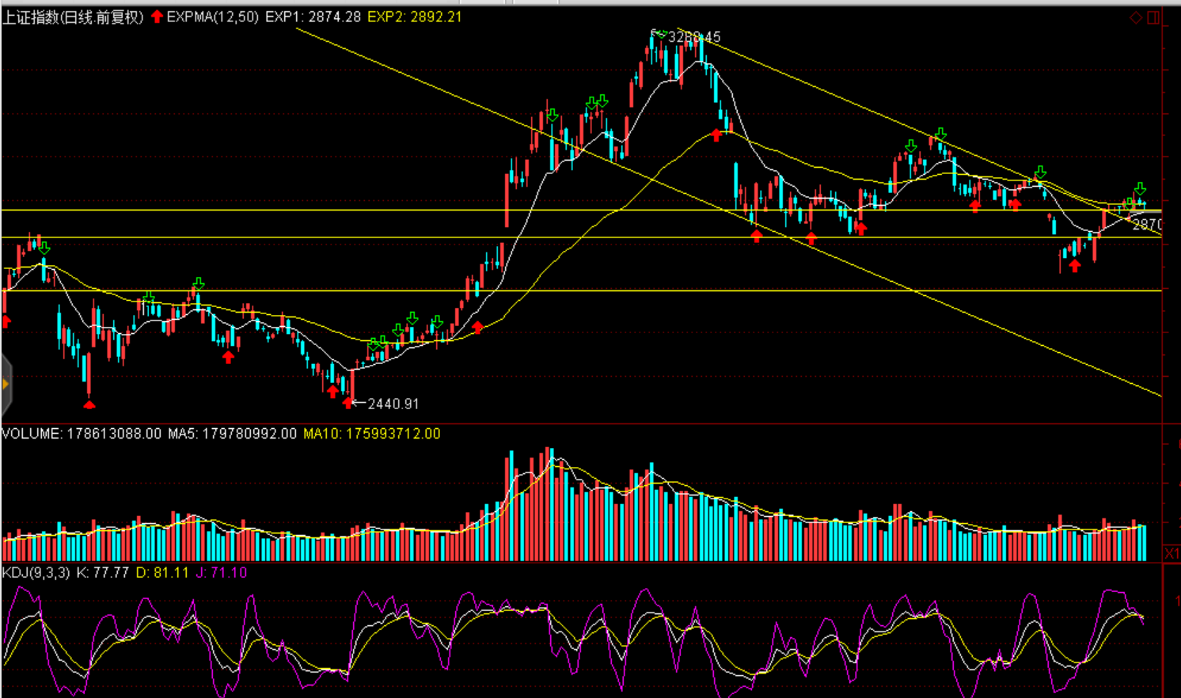Viewport: 1181px width, 698px height.
Task: Expand the side panel via left edge handle
Action: [6, 385]
